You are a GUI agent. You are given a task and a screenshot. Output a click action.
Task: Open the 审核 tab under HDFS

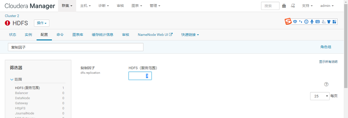(x=126, y=35)
